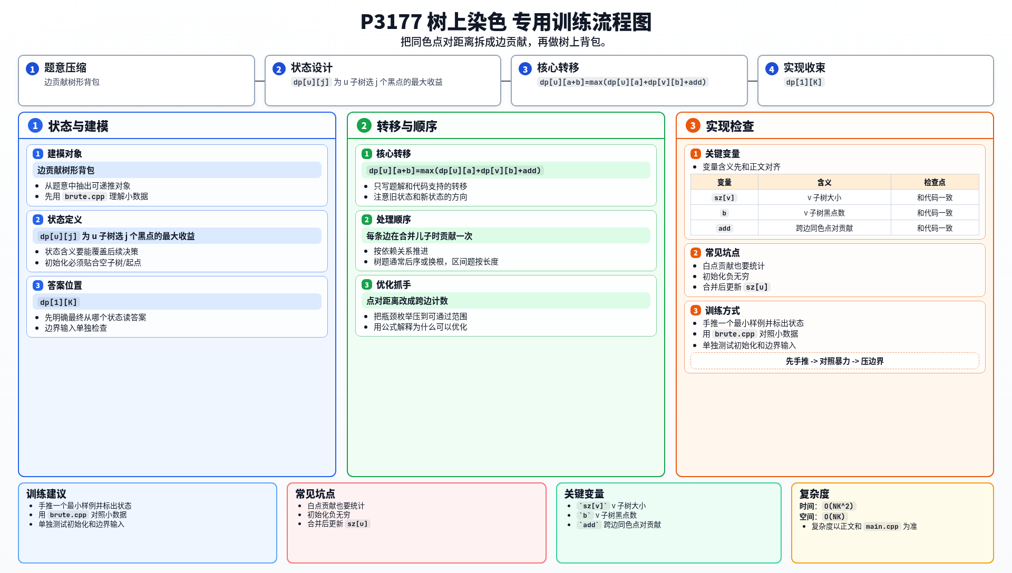Click the 实现收束 step heading
Viewport: 1012px width, 573px height.
[804, 67]
